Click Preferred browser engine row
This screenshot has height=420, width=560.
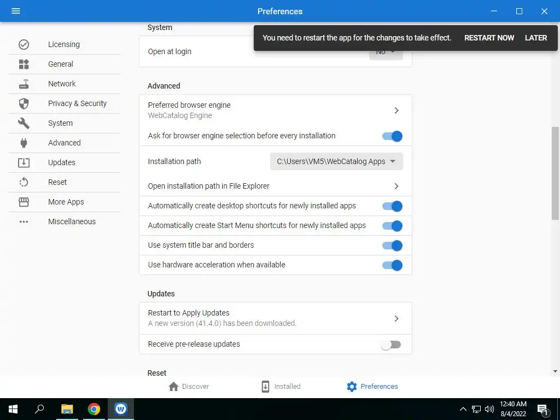[276, 110]
